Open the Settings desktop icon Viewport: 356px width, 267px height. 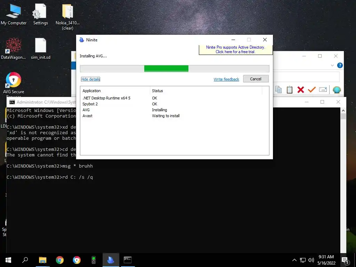pyautogui.click(x=40, y=14)
